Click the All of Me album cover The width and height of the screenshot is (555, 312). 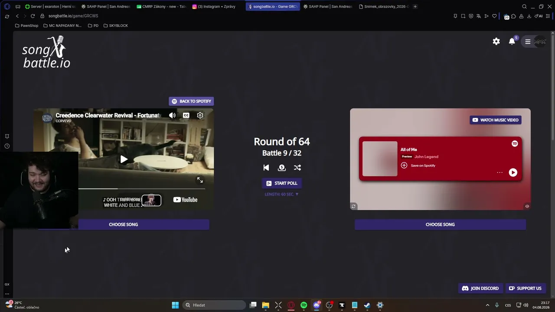tap(380, 159)
